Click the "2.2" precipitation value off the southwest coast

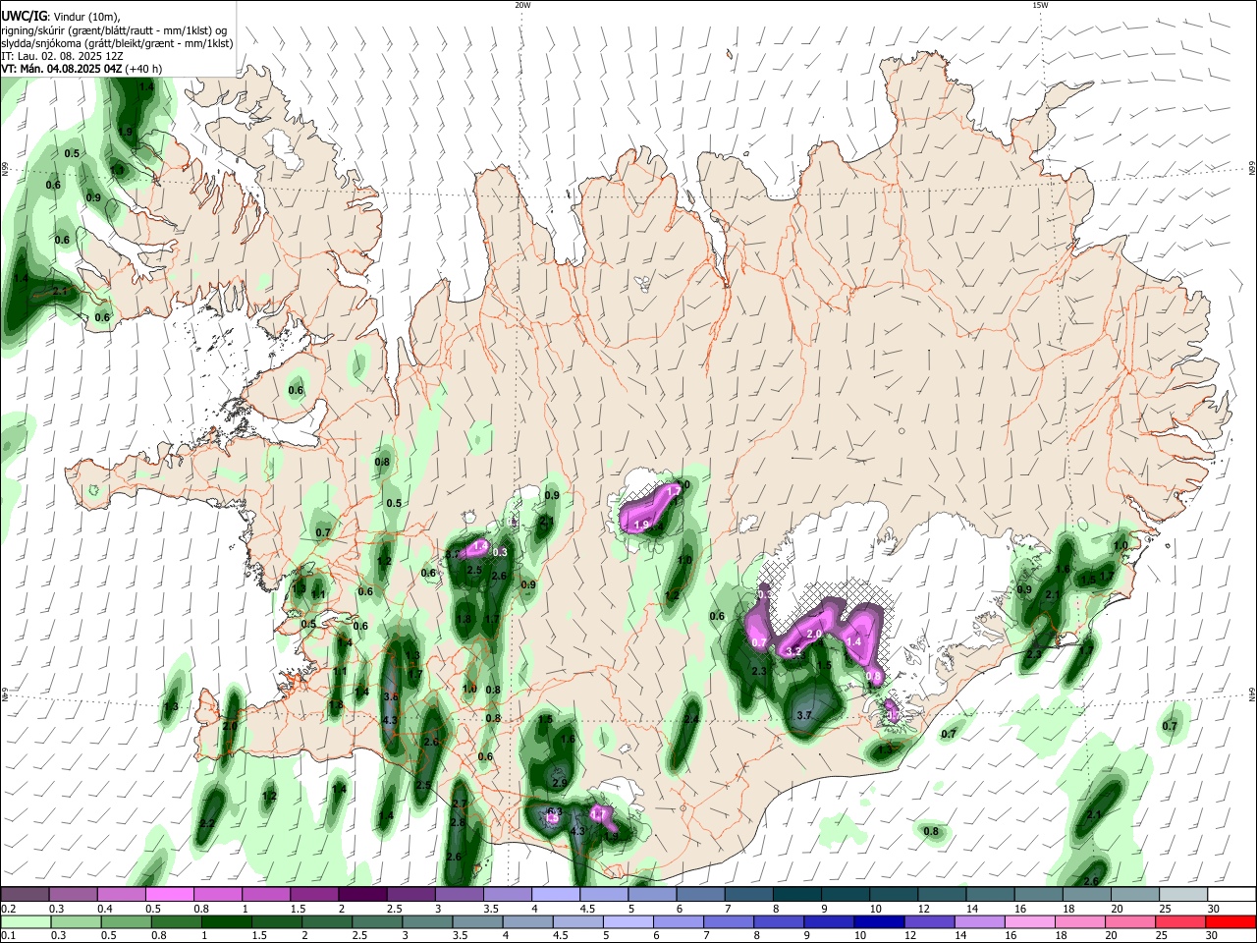(207, 823)
